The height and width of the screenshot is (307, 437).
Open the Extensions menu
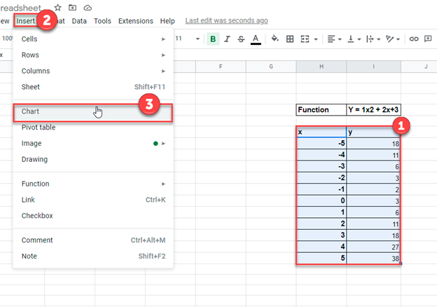tap(135, 21)
